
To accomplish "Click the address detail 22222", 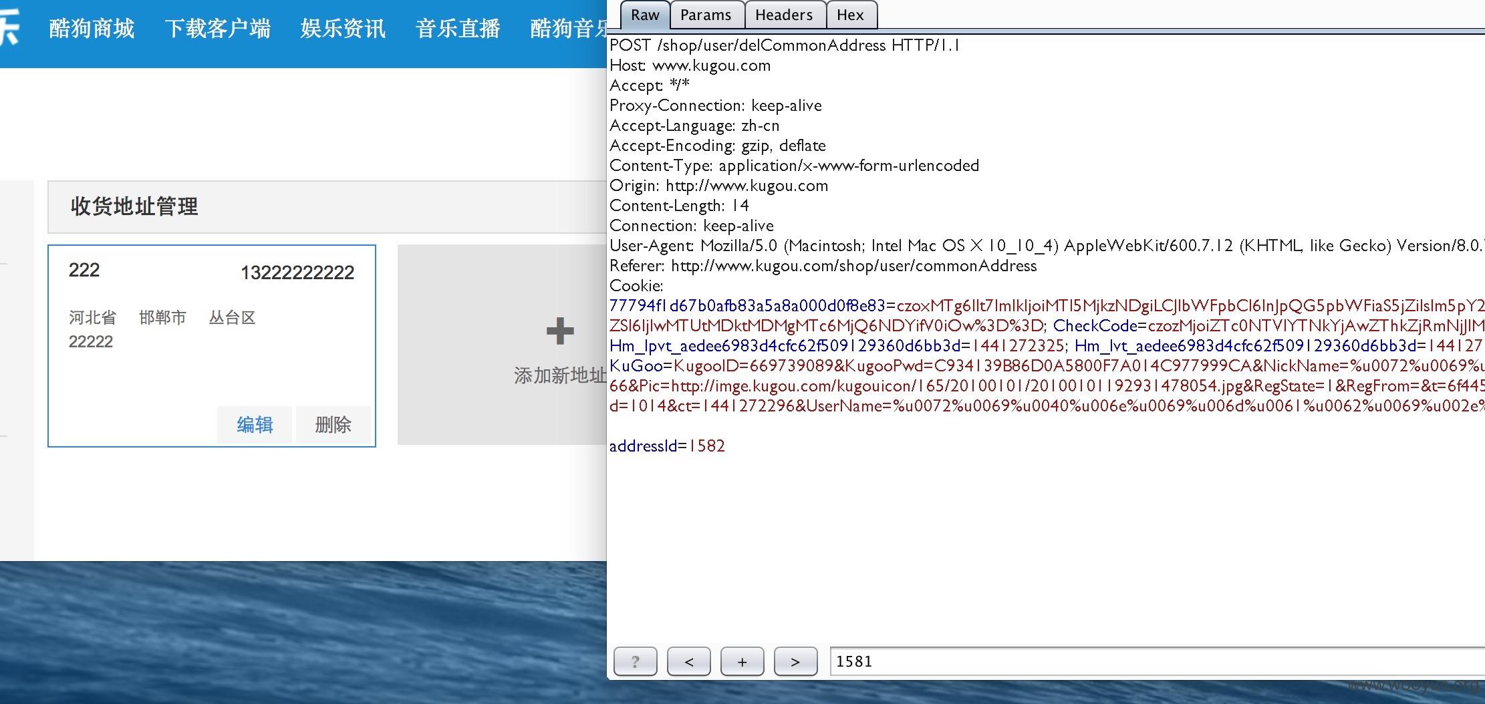I will [x=91, y=341].
